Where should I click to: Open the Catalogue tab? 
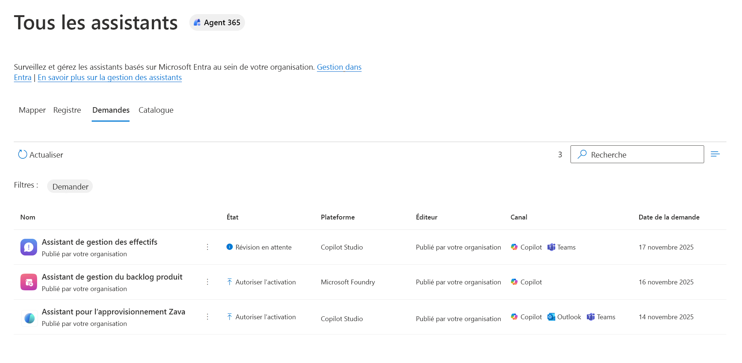click(156, 110)
